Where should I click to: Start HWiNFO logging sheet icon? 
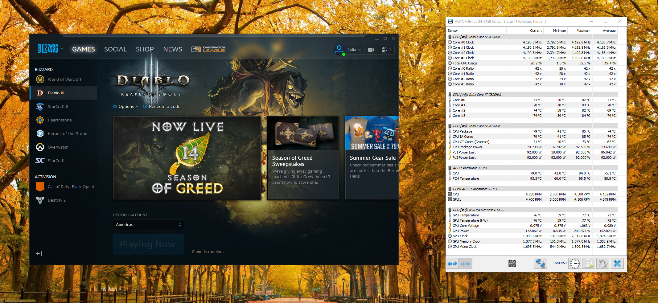click(589, 264)
